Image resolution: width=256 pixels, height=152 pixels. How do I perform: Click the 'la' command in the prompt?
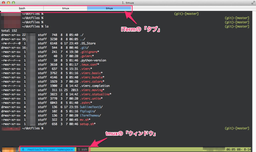[x=47, y=26]
